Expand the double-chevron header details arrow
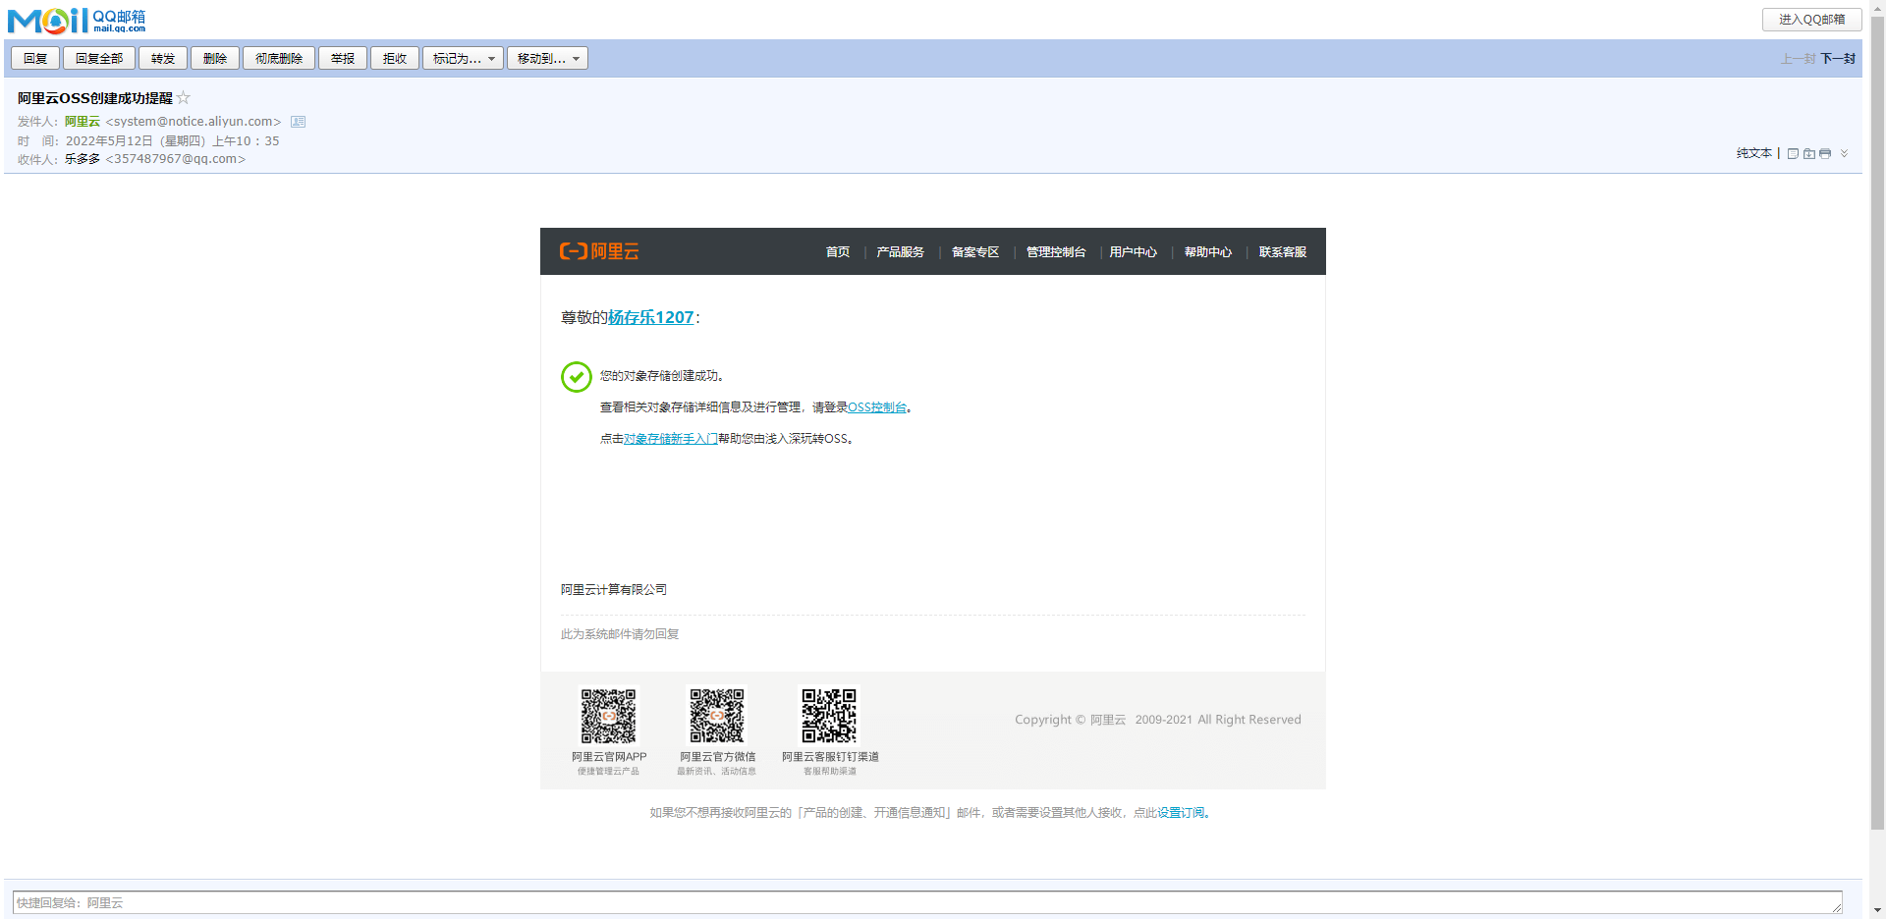 coord(1845,153)
